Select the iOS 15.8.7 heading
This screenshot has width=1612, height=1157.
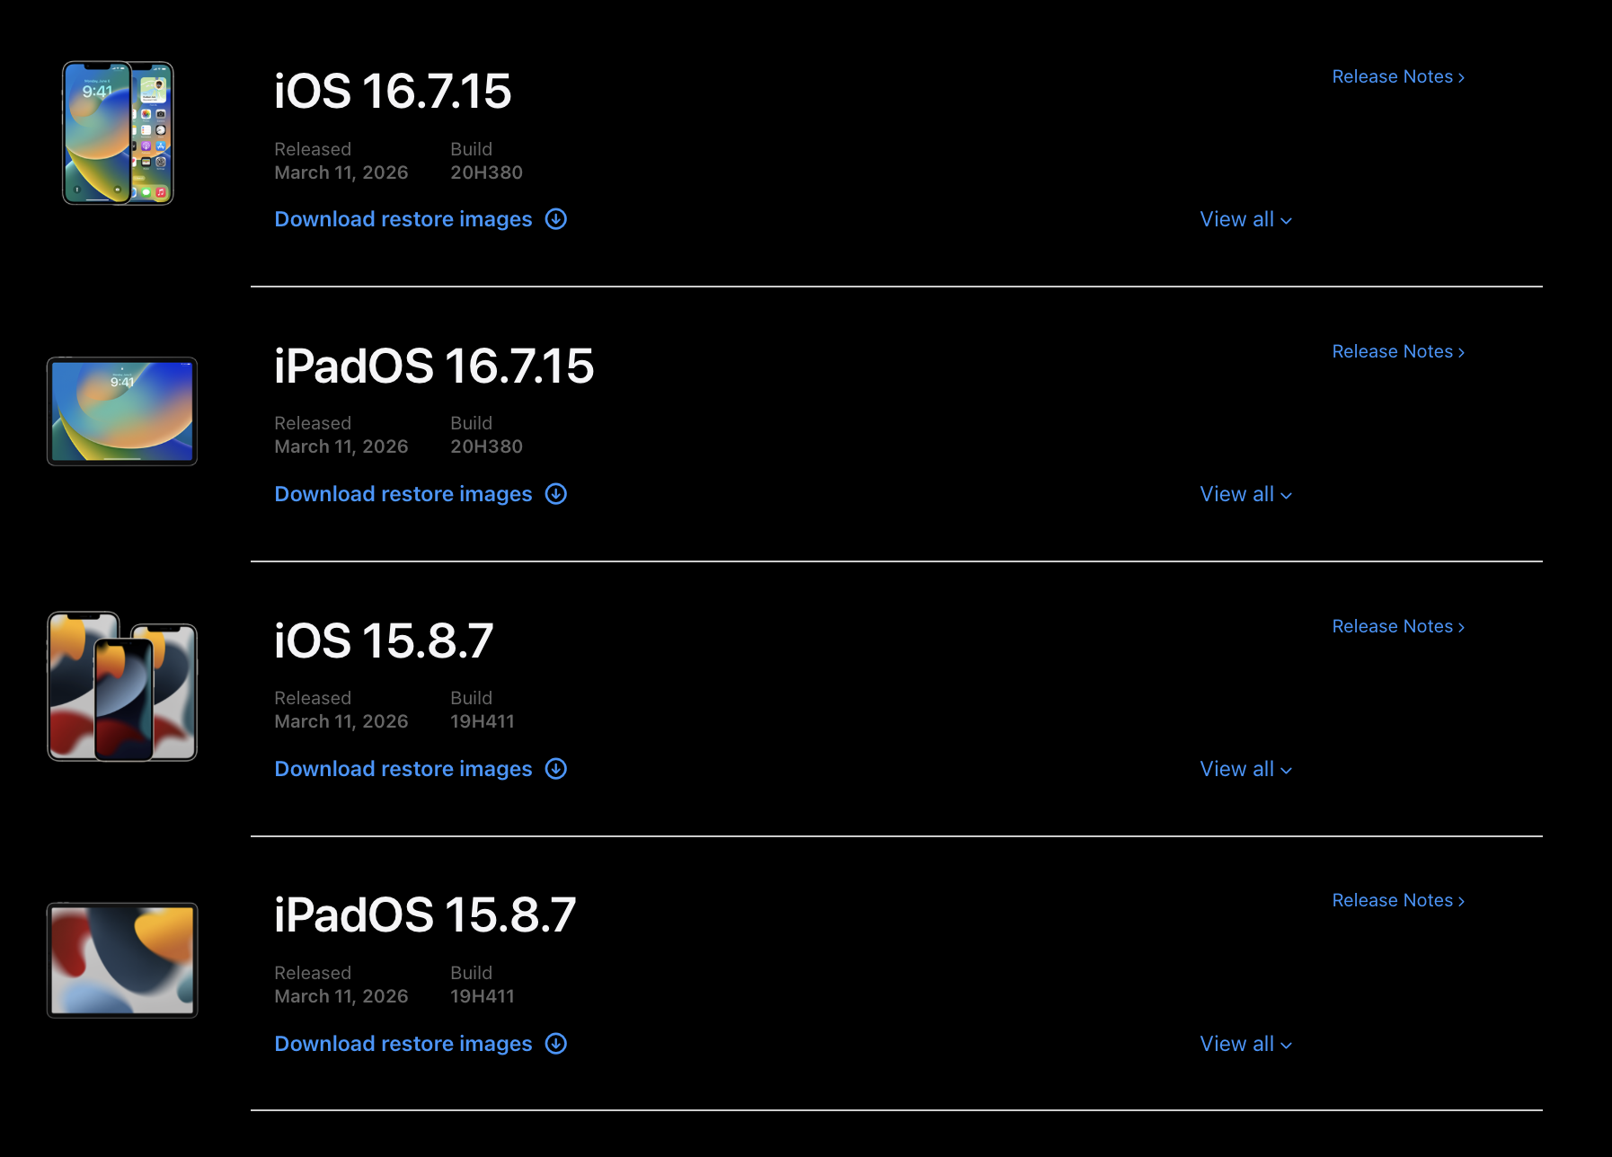coord(384,641)
